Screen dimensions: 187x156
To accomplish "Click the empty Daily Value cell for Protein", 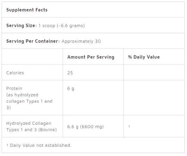I will (x=154, y=98).
